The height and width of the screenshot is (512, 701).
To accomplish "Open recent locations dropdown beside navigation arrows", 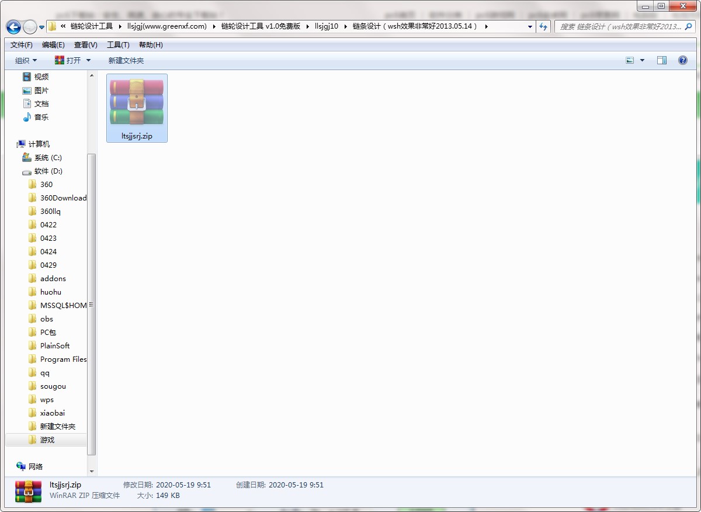I will pos(41,27).
